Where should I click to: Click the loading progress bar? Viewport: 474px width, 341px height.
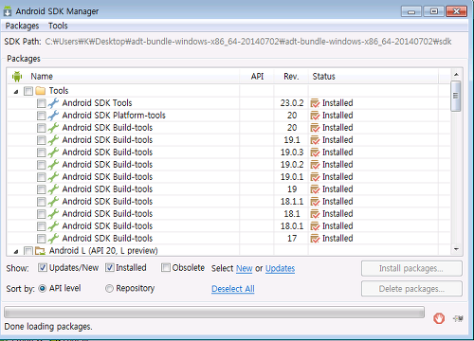point(214,313)
